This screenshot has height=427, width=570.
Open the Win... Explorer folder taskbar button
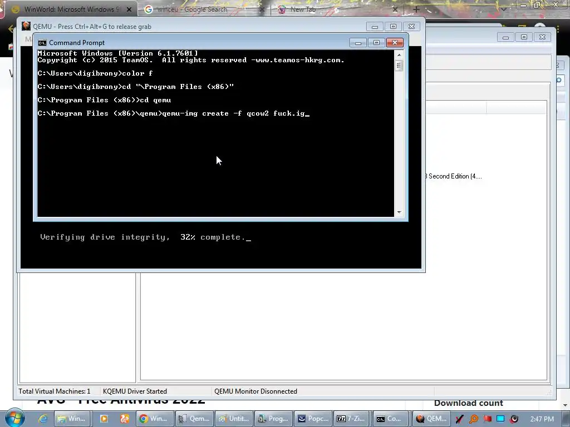71,419
